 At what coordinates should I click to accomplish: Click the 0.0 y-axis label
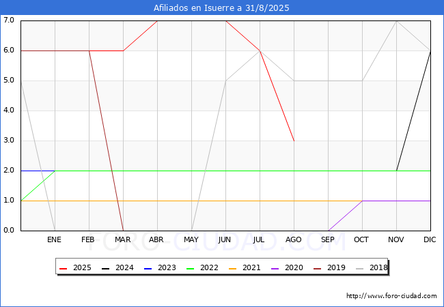click(9, 230)
